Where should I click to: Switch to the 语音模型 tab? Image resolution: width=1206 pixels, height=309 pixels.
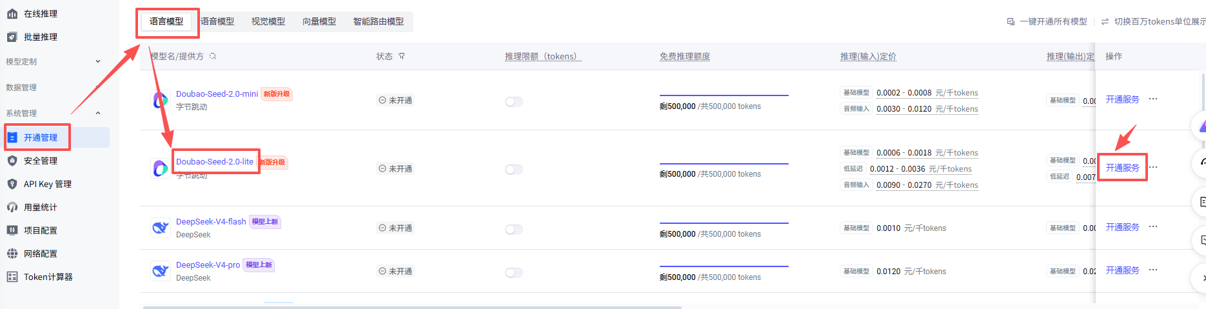217,21
